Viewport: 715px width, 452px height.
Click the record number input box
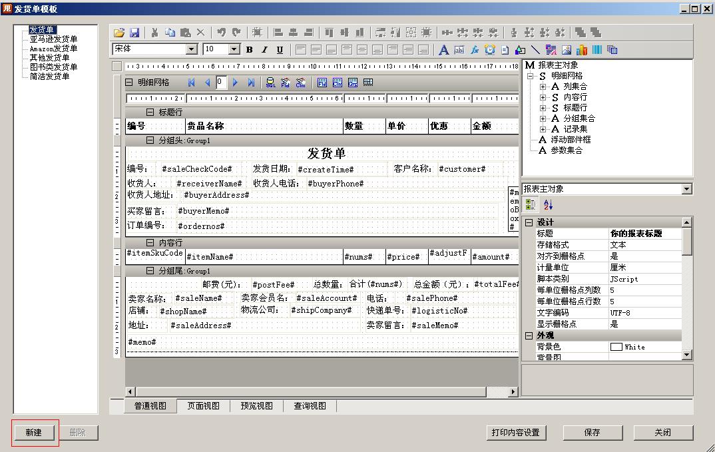[221, 83]
